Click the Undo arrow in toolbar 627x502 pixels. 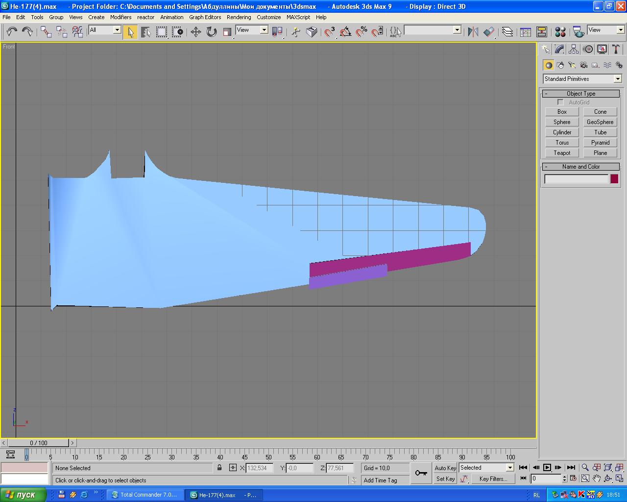click(x=11, y=32)
